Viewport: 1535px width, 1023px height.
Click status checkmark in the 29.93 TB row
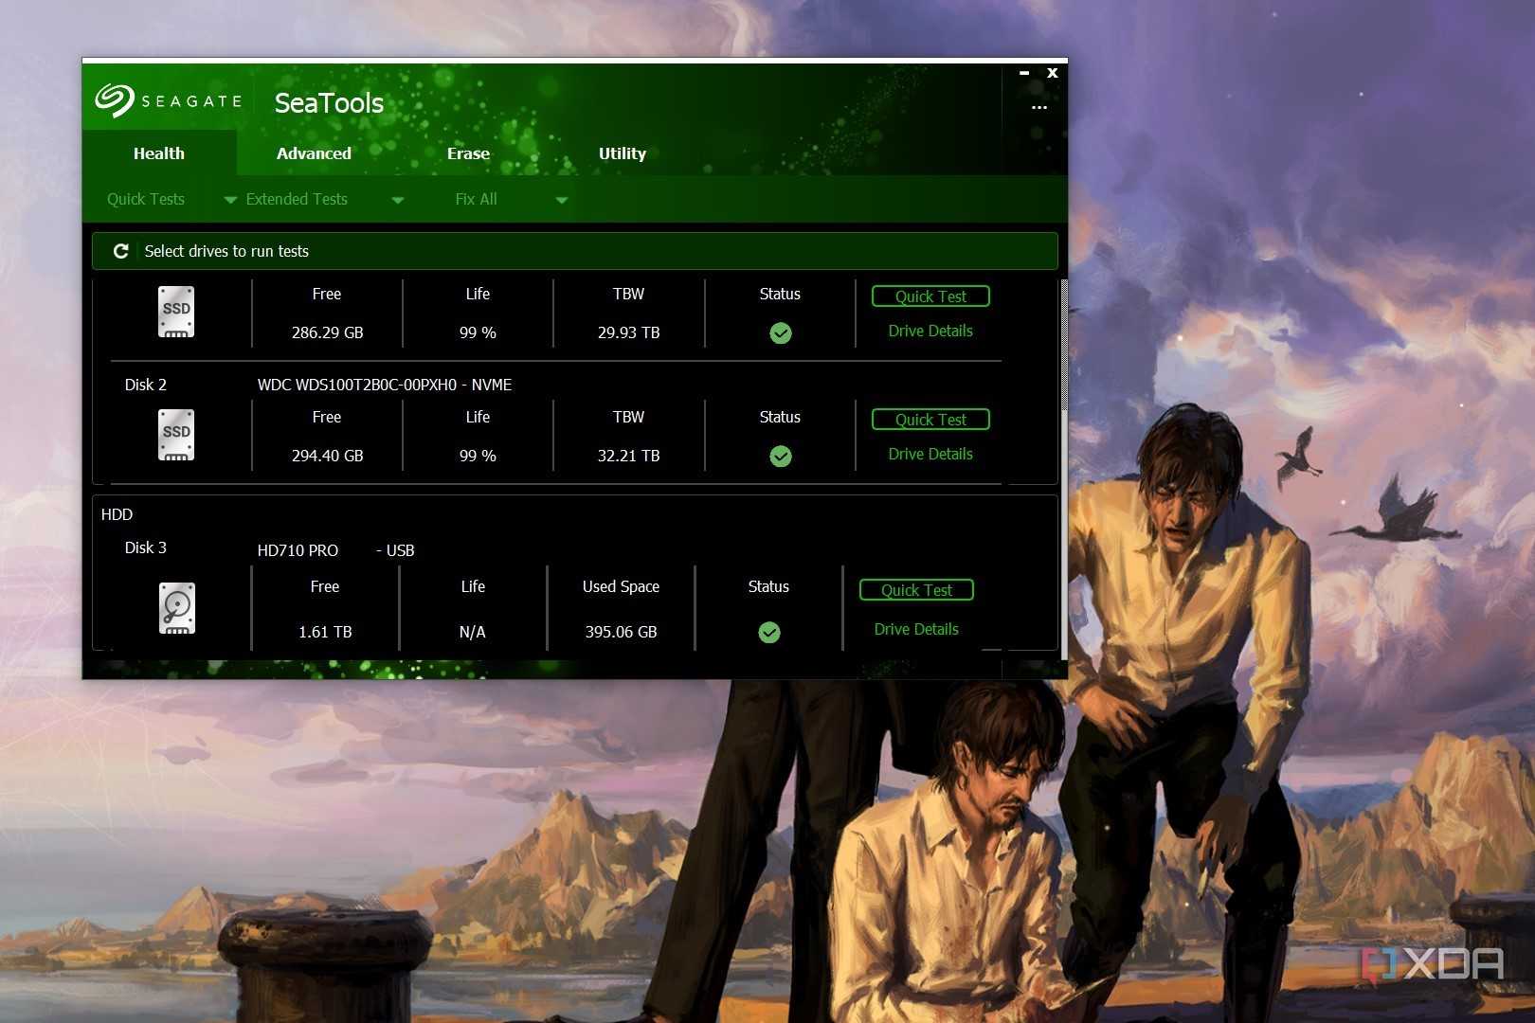[781, 333]
